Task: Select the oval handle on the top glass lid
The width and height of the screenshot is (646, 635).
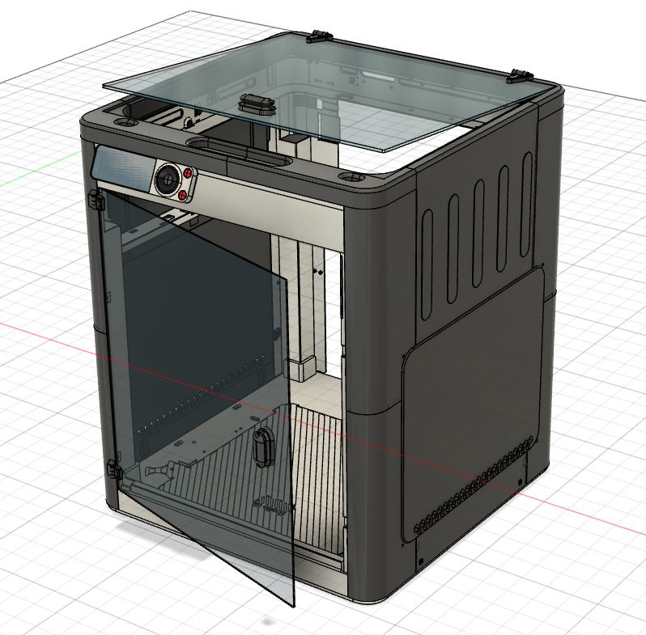Action: pyautogui.click(x=257, y=103)
